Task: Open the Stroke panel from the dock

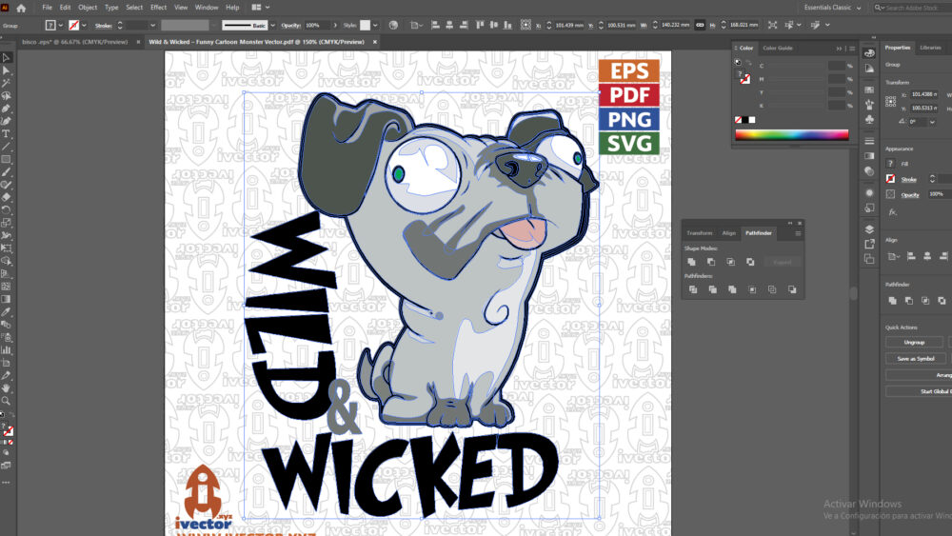Action: [869, 141]
